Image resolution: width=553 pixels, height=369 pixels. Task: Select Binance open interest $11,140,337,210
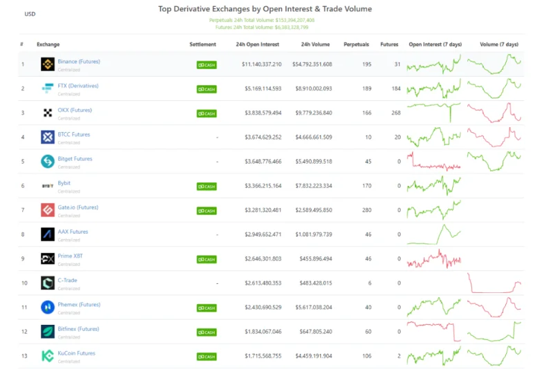coord(262,64)
